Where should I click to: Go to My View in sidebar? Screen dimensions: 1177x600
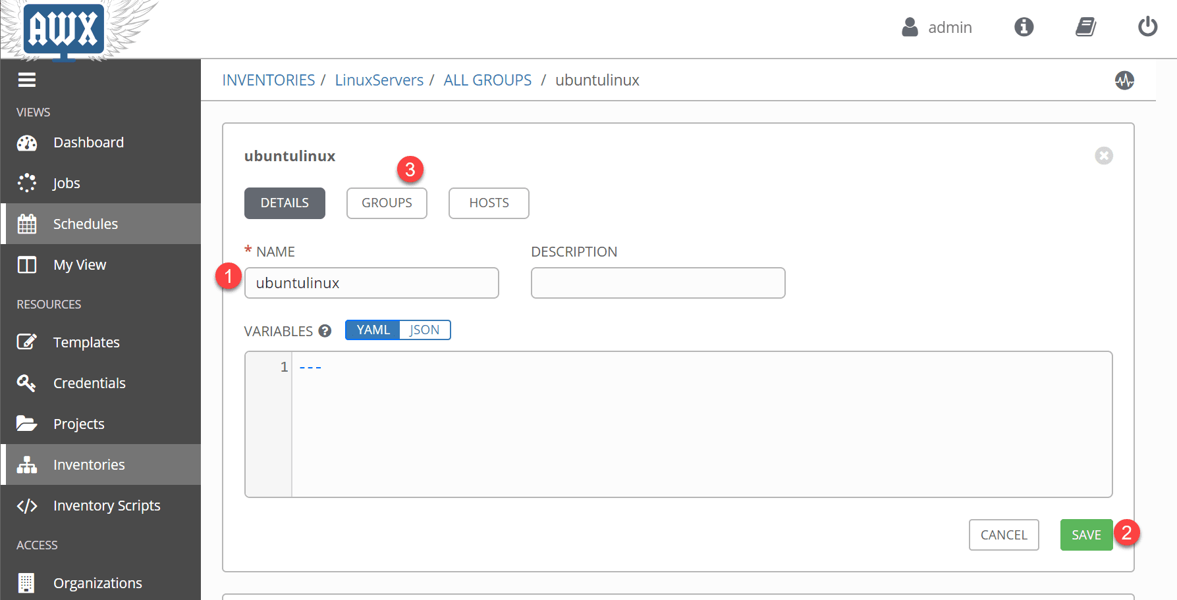click(101, 264)
